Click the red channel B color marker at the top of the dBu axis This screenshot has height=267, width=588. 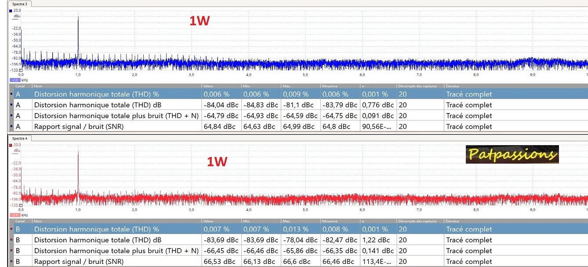tap(11, 145)
